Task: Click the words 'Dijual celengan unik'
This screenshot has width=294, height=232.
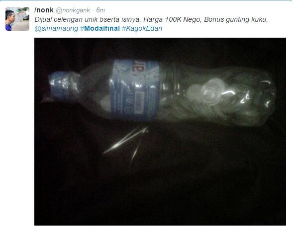Action: coord(66,20)
